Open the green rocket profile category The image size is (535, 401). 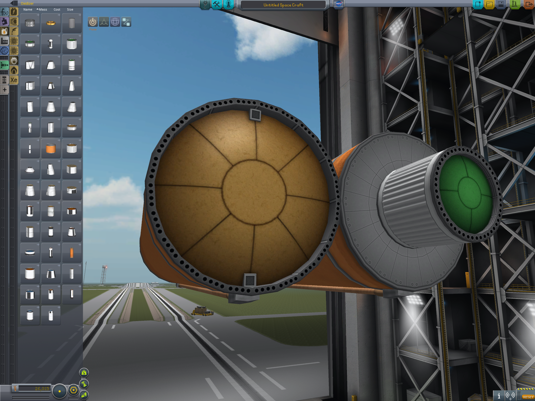[x=4, y=65]
